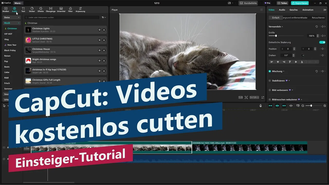Click the timeline zoom slider handle

311,106
